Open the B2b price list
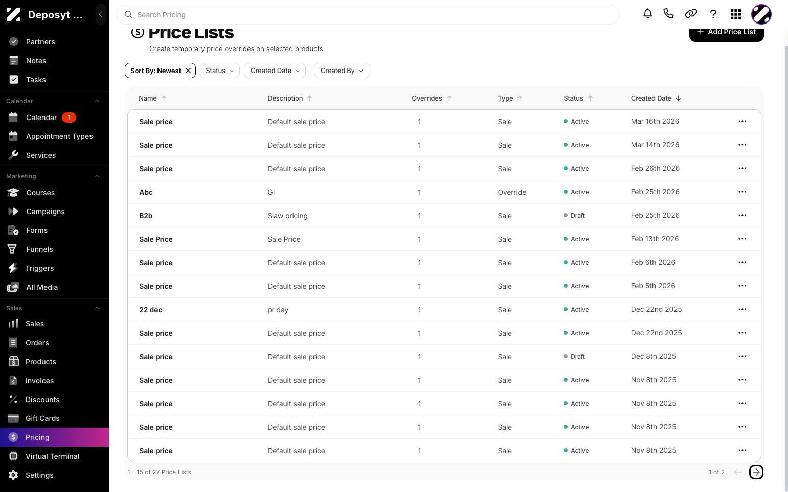The width and height of the screenshot is (788, 492). coord(146,216)
